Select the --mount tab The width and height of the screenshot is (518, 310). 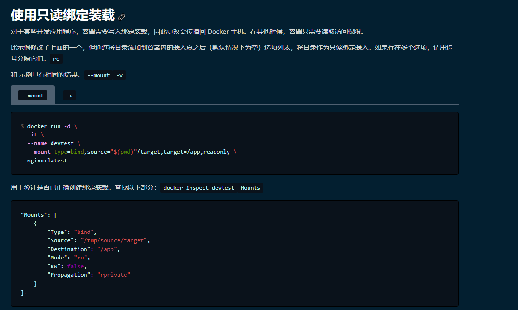33,95
